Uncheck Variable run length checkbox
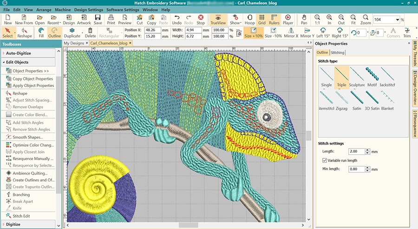Screen dimensions: 418x229 [x=324, y=160]
